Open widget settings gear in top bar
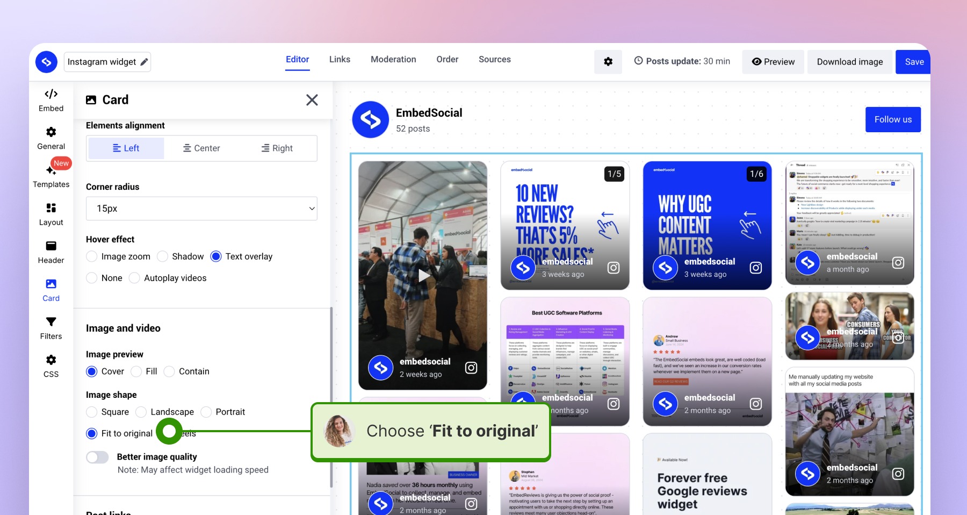This screenshot has height=515, width=967. tap(608, 62)
